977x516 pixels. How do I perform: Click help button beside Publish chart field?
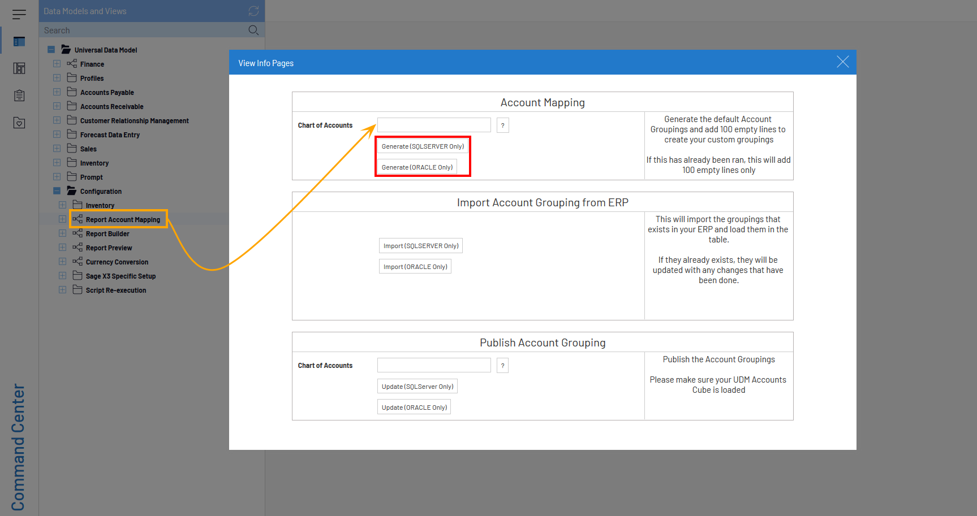(502, 366)
